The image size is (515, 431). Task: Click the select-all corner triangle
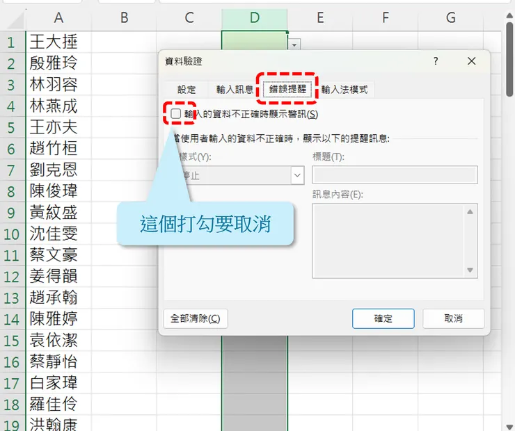tap(16, 21)
